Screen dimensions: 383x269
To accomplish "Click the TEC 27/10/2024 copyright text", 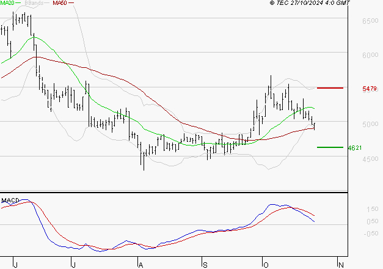I will (x=310, y=3).
